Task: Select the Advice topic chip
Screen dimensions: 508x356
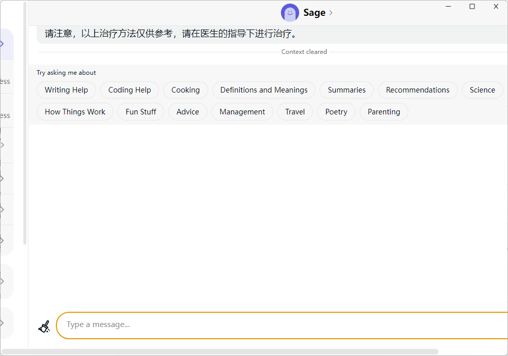Action: pos(187,111)
